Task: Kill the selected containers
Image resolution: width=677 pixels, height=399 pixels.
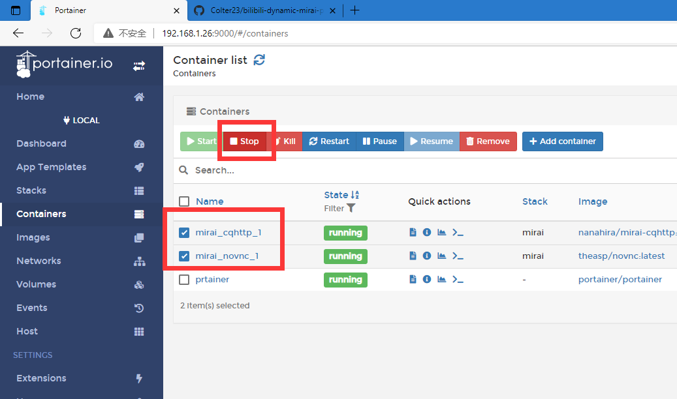Action: pyautogui.click(x=285, y=141)
